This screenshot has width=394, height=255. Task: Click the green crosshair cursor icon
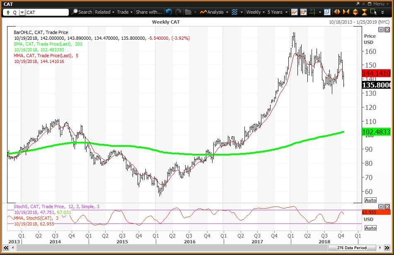click(312, 12)
